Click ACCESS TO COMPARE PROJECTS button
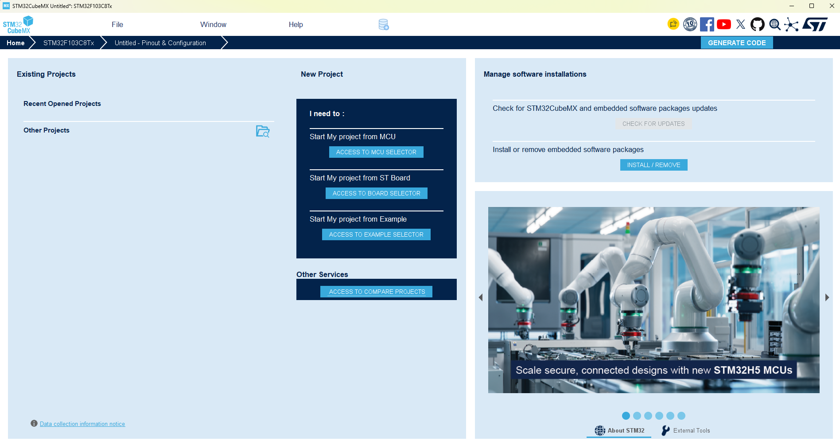840x445 pixels. [377, 292]
